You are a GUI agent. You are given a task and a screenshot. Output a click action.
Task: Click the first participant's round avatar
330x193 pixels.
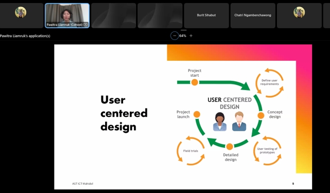coord(21,12)
